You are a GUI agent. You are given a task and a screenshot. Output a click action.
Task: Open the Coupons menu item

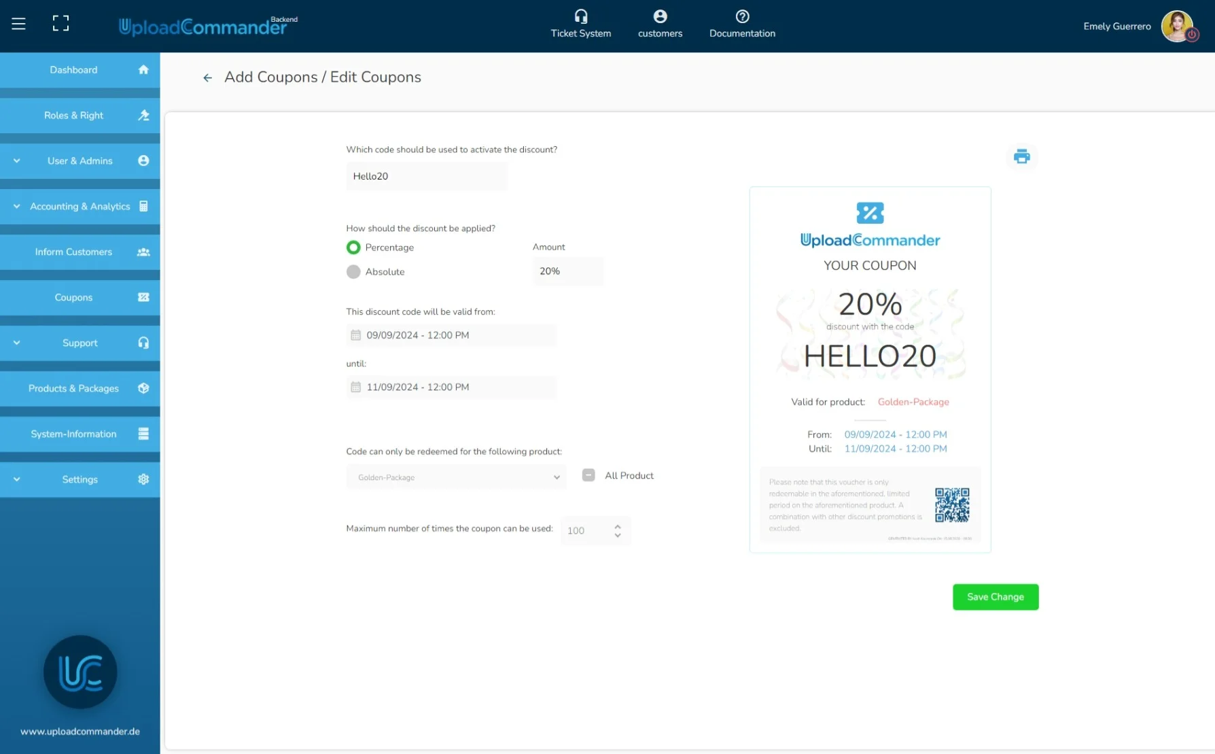click(80, 297)
